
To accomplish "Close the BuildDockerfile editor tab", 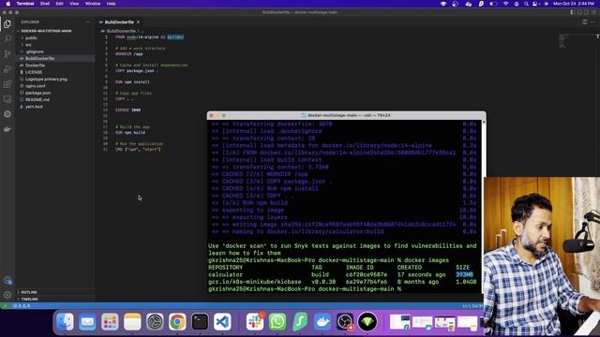I will (x=138, y=22).
